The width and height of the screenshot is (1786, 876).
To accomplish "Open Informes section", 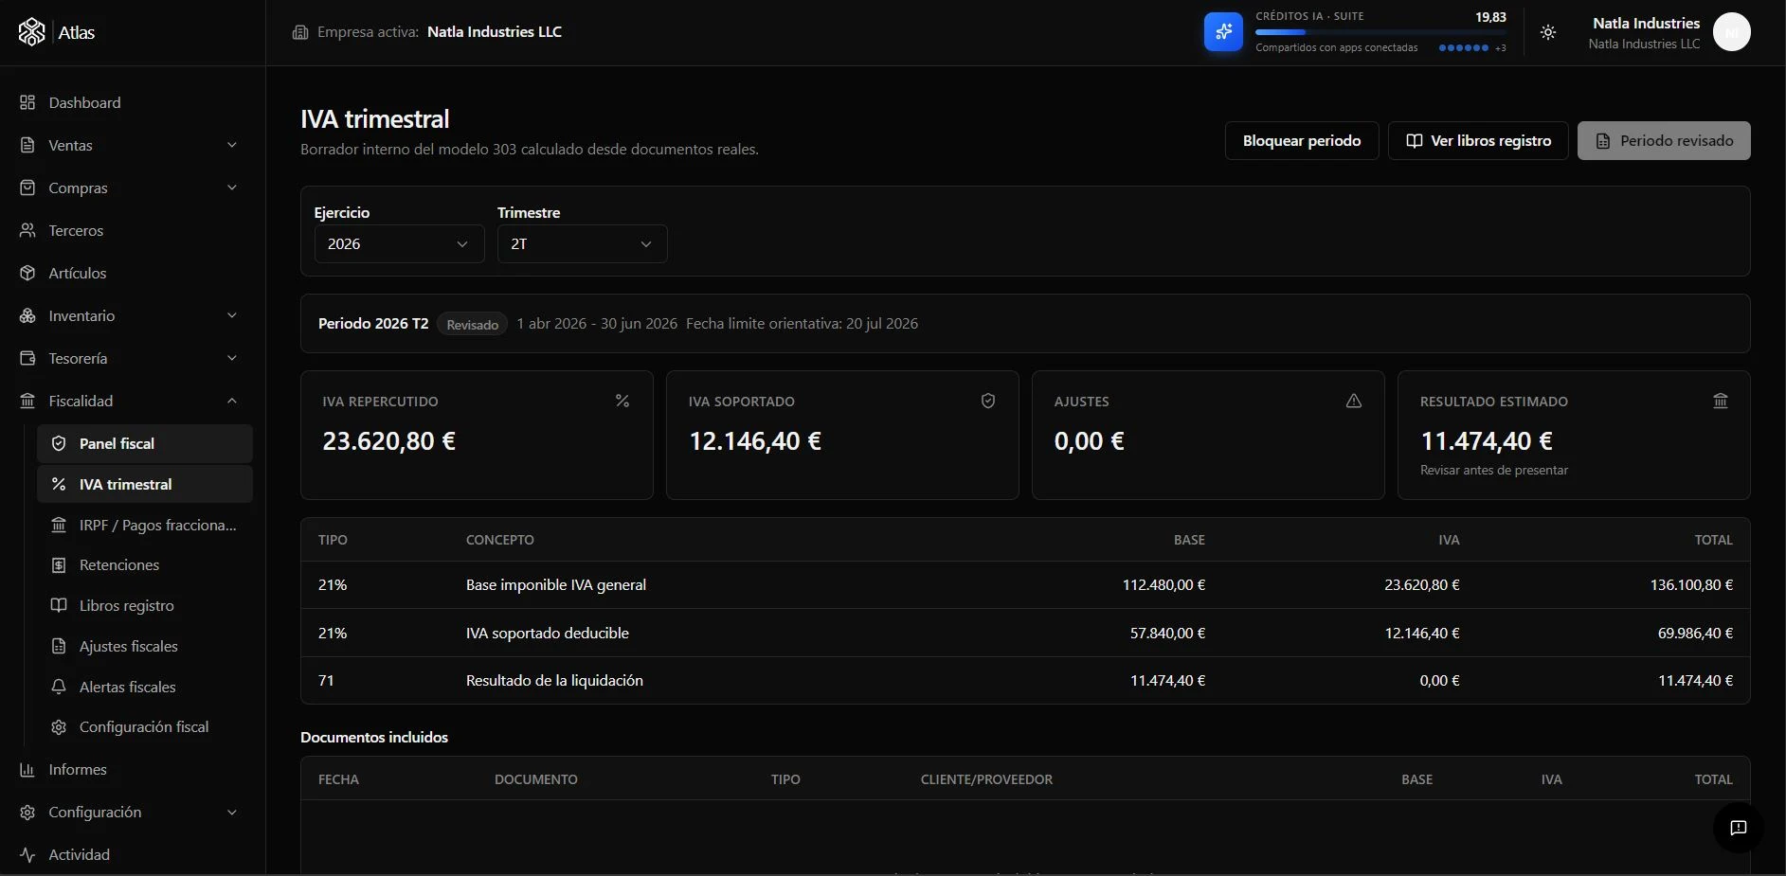I will pos(132,769).
